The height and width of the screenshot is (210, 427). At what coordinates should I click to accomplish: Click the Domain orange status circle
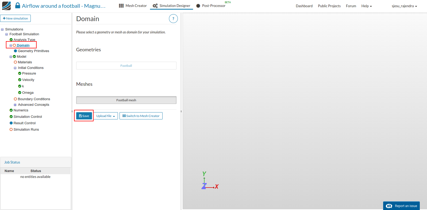pyautogui.click(x=14, y=45)
